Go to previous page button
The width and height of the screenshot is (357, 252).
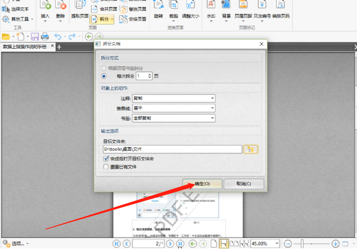(127, 244)
